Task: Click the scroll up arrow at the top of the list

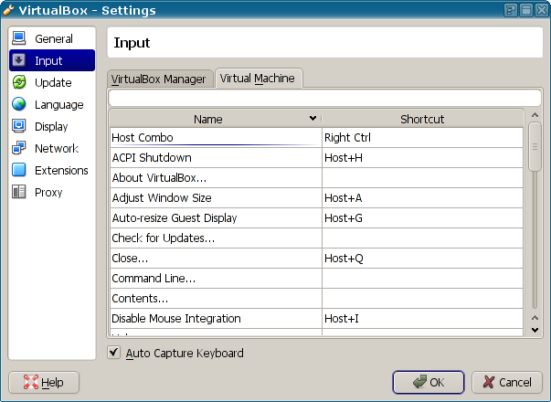Action: coord(535,115)
